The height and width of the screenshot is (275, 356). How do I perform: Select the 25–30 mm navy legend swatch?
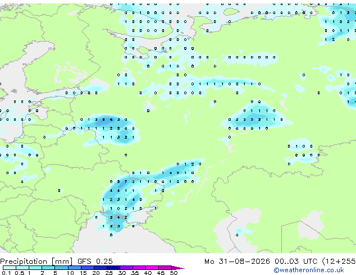point(113,268)
